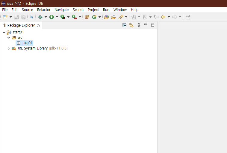The width and height of the screenshot is (227, 153).
Task: Click the Forward navigation arrow
Action: (175, 17)
